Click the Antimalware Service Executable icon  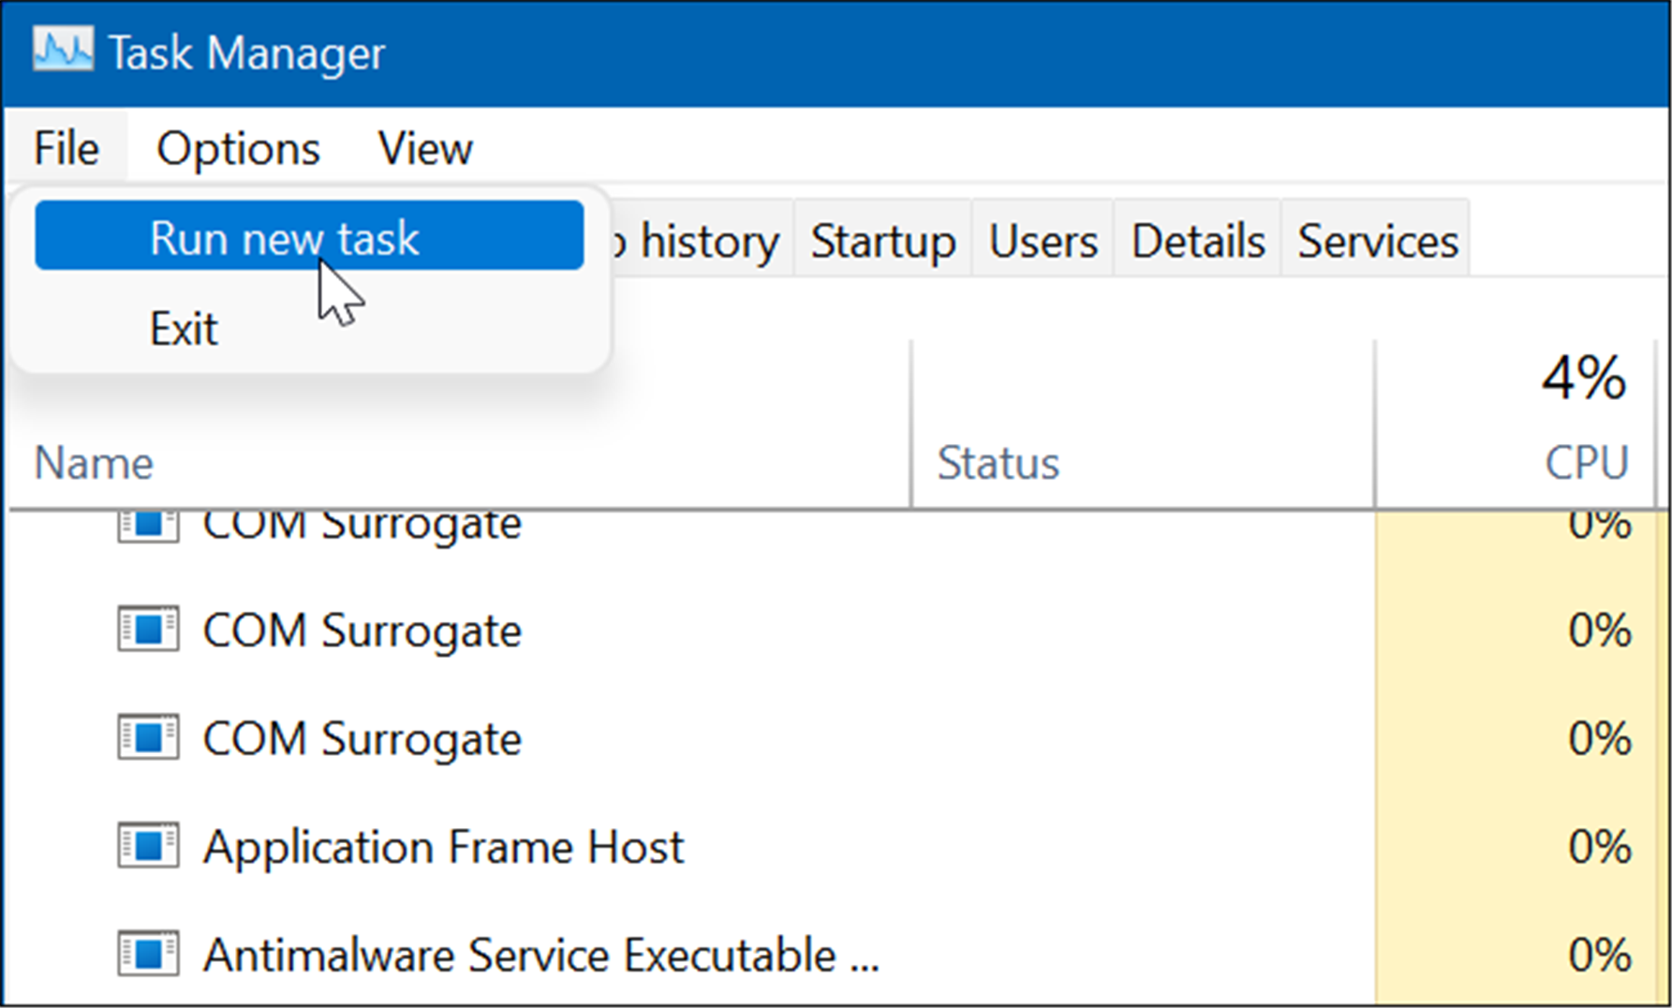(x=147, y=955)
